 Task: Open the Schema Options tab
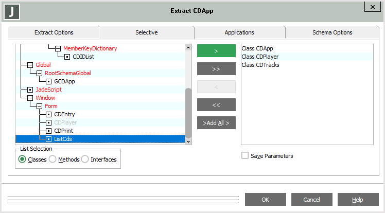pyautogui.click(x=332, y=32)
